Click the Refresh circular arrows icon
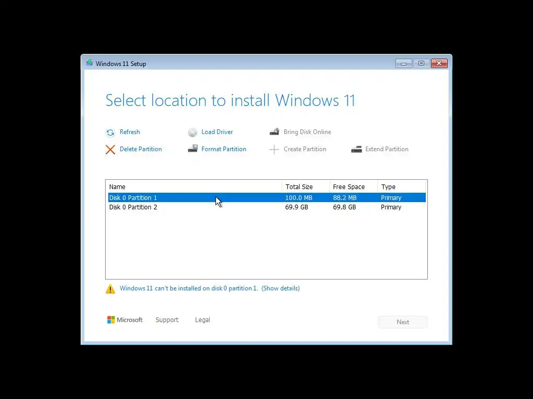Viewport: 533px width, 399px height. click(110, 132)
